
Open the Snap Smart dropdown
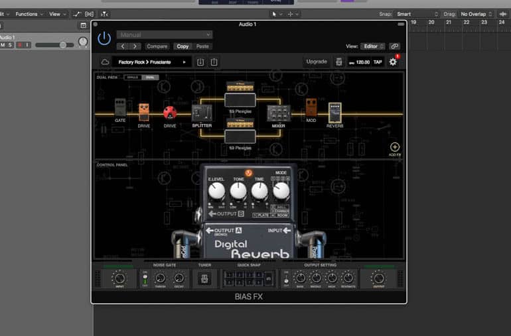coord(417,14)
